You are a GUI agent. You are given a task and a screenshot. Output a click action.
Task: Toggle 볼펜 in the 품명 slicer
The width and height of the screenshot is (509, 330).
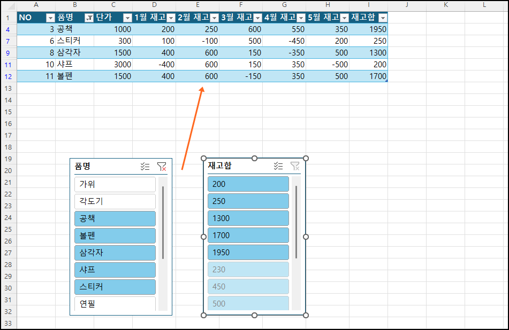coord(115,236)
